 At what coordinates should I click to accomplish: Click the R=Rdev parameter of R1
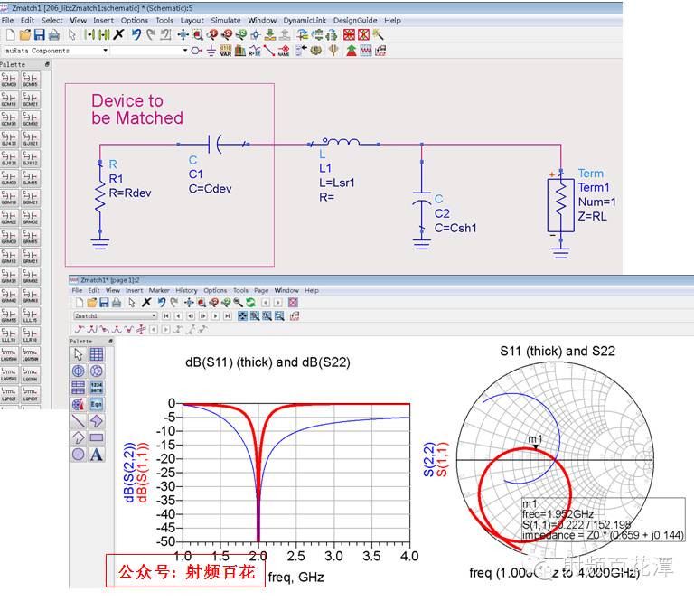[x=130, y=193]
